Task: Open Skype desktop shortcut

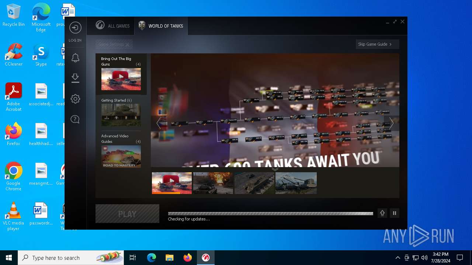Action: [41, 55]
